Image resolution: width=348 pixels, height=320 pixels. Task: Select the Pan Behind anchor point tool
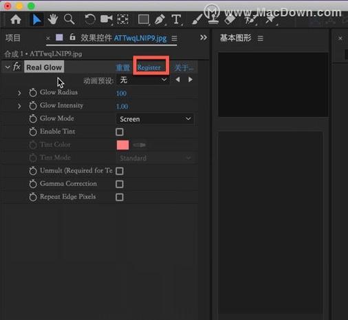pos(122,19)
